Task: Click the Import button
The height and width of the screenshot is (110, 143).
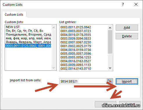Action: tap(127, 81)
